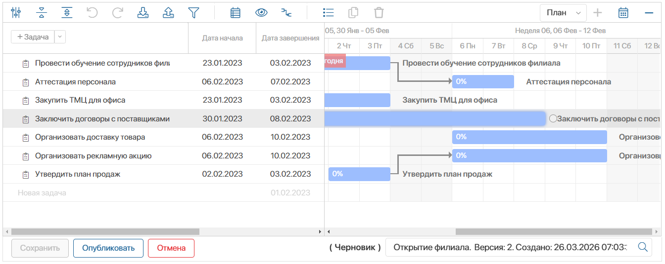Select Организовать доставку товара in table
Image resolution: width=665 pixels, height=264 pixels.
click(90, 137)
